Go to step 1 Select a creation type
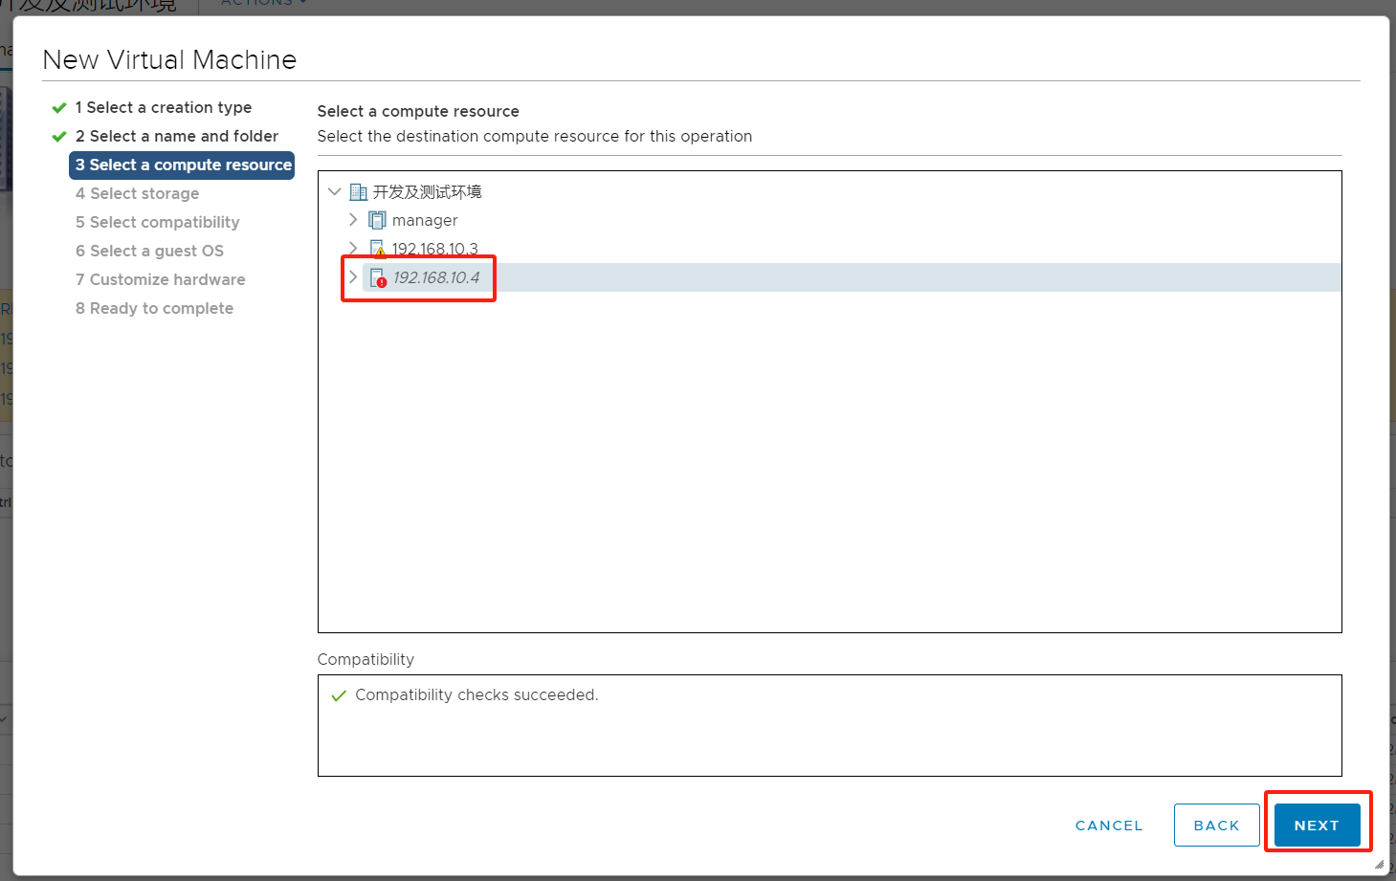 click(x=163, y=107)
